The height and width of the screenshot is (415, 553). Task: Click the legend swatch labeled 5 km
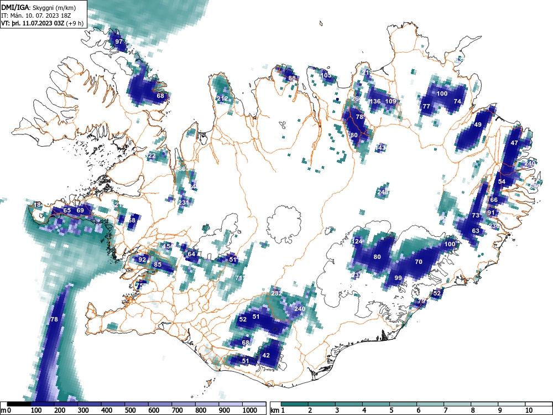pos(403,404)
